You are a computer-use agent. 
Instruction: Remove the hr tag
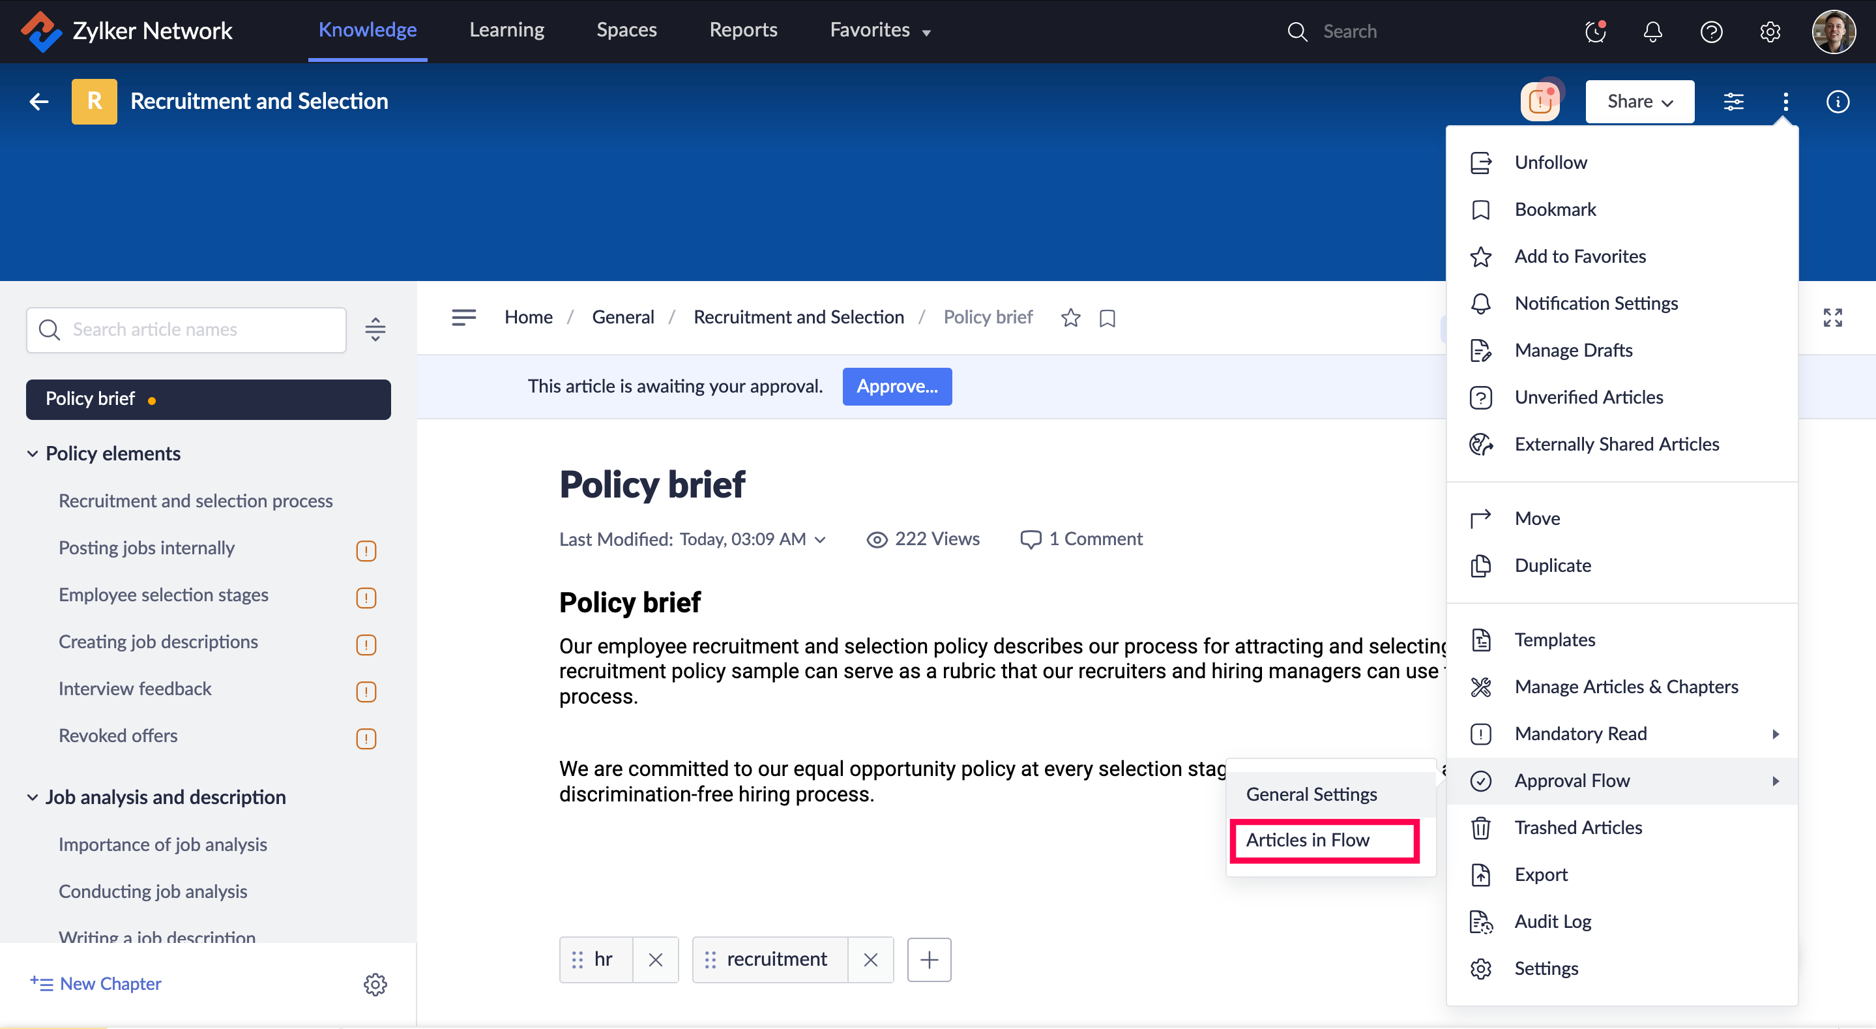656,960
